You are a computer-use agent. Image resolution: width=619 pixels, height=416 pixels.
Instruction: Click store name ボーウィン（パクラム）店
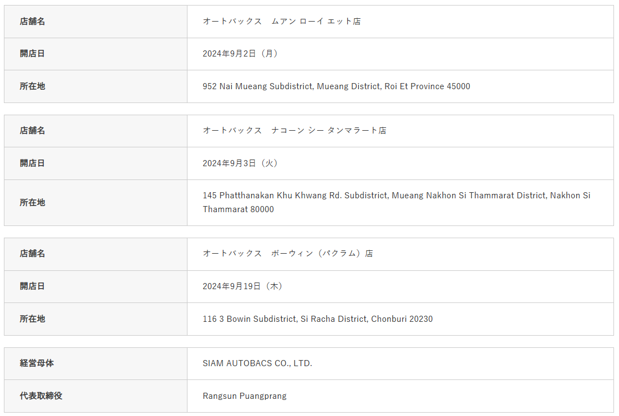coord(287,254)
